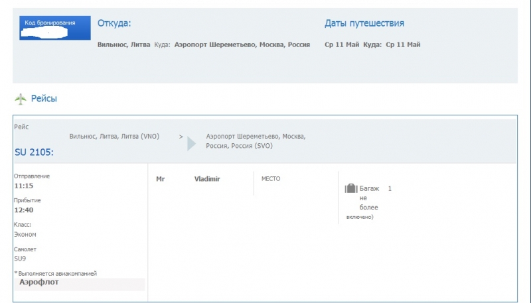Click the route direction arrow triangle
Screen dimensions: 531x303
pos(191,143)
